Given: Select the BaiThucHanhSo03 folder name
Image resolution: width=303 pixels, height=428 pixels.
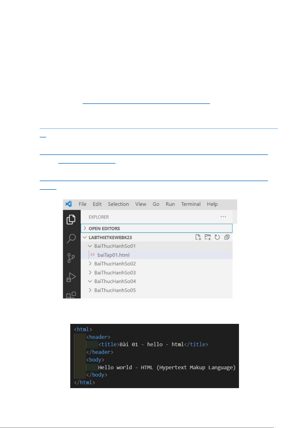Looking at the screenshot, I should tap(115, 272).
